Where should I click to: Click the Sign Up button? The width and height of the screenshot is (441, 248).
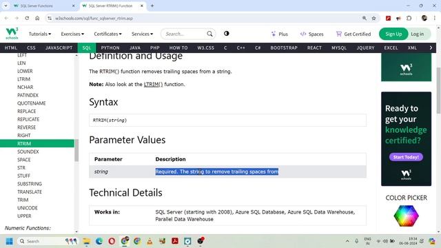pyautogui.click(x=393, y=34)
